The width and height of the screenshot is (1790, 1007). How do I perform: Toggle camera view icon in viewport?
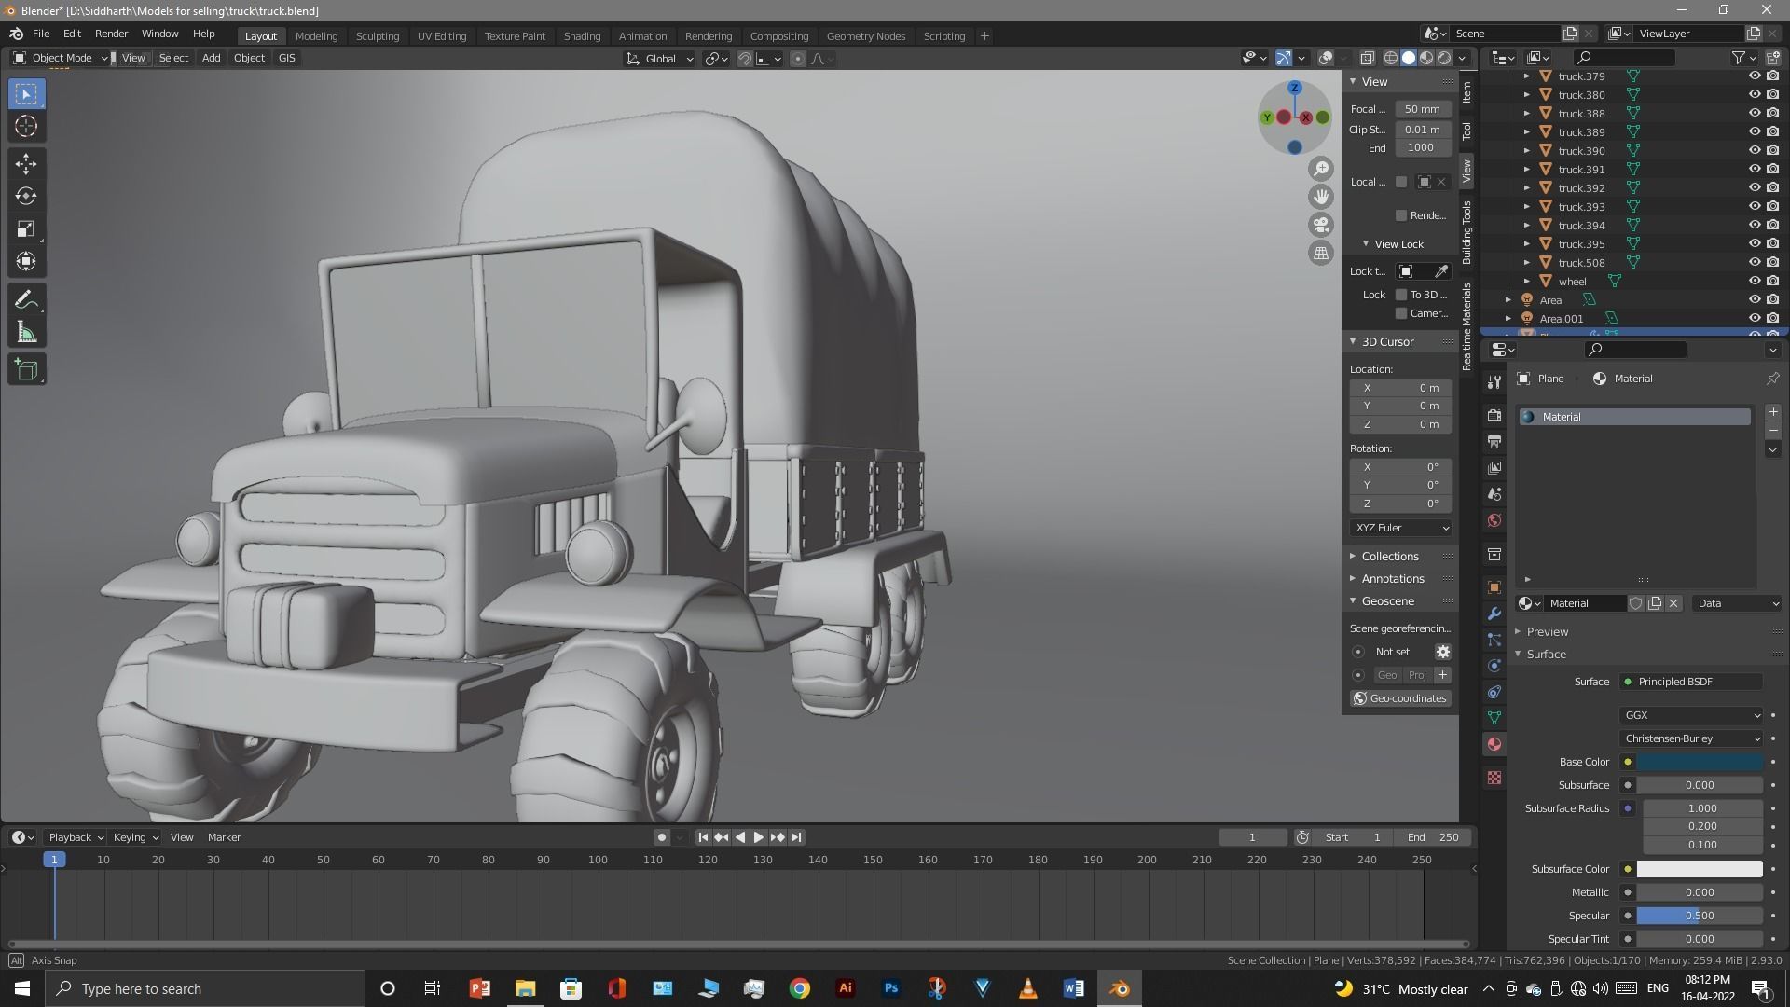tap(1321, 225)
